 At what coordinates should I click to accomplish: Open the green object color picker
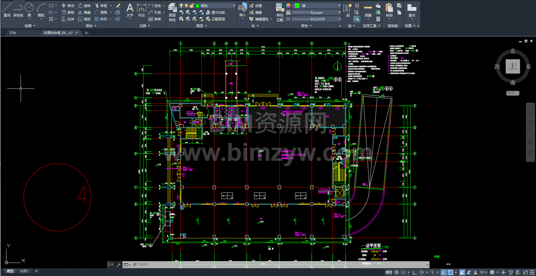(317, 6)
